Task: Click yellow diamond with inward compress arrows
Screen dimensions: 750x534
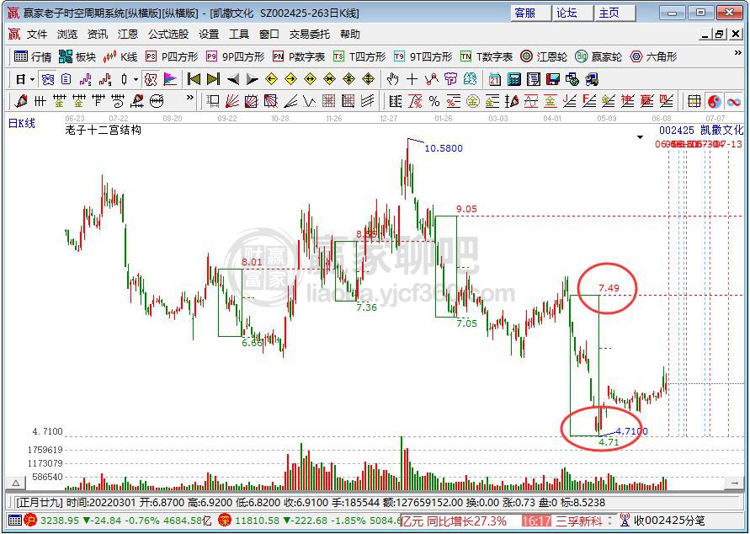Action: (330, 79)
